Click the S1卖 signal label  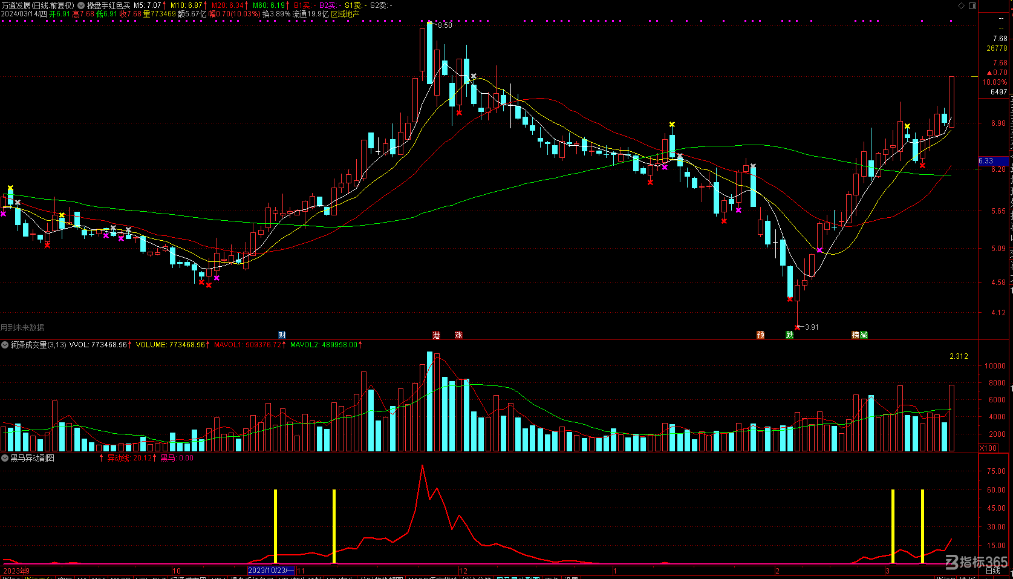pos(355,5)
